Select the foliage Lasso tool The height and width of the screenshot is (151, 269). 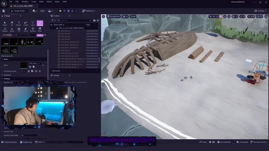[x=33, y=23]
